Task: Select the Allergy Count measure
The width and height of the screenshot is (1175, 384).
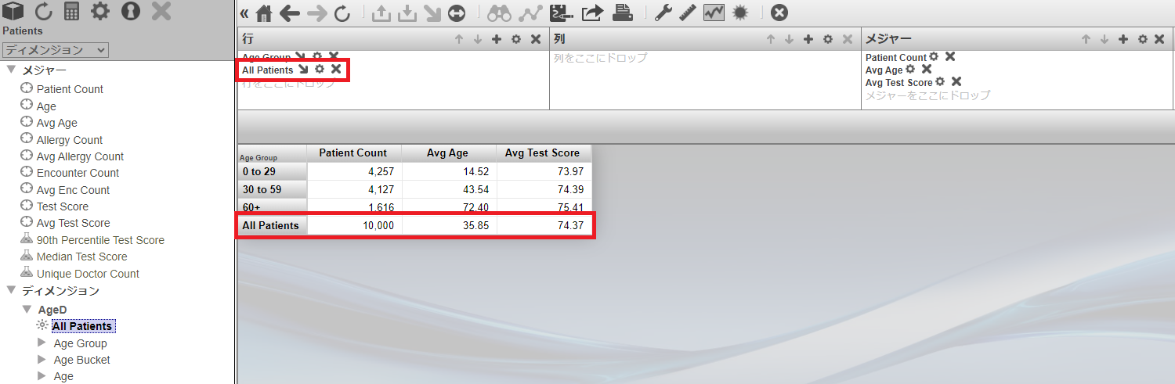Action: point(70,140)
